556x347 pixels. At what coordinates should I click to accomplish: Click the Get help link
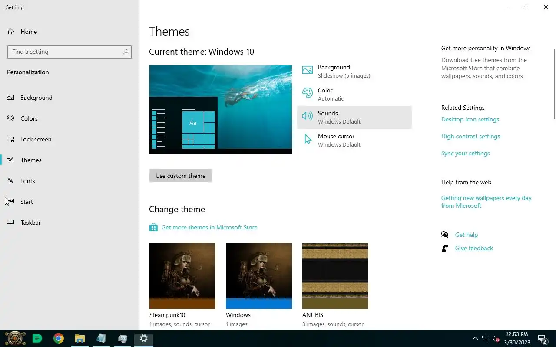coord(466,235)
